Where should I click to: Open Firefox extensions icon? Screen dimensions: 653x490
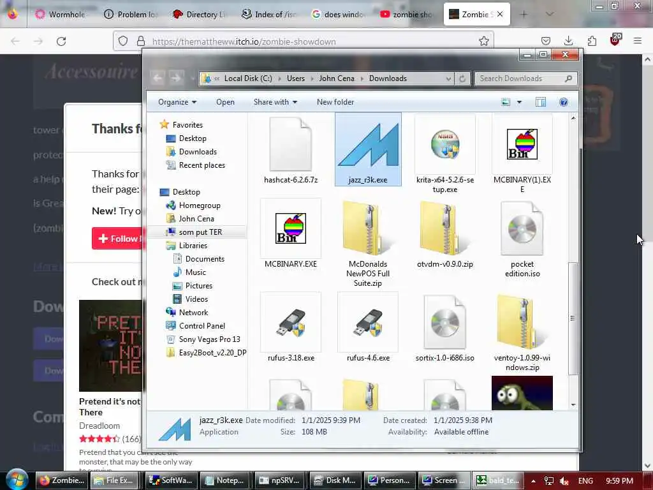click(x=592, y=41)
